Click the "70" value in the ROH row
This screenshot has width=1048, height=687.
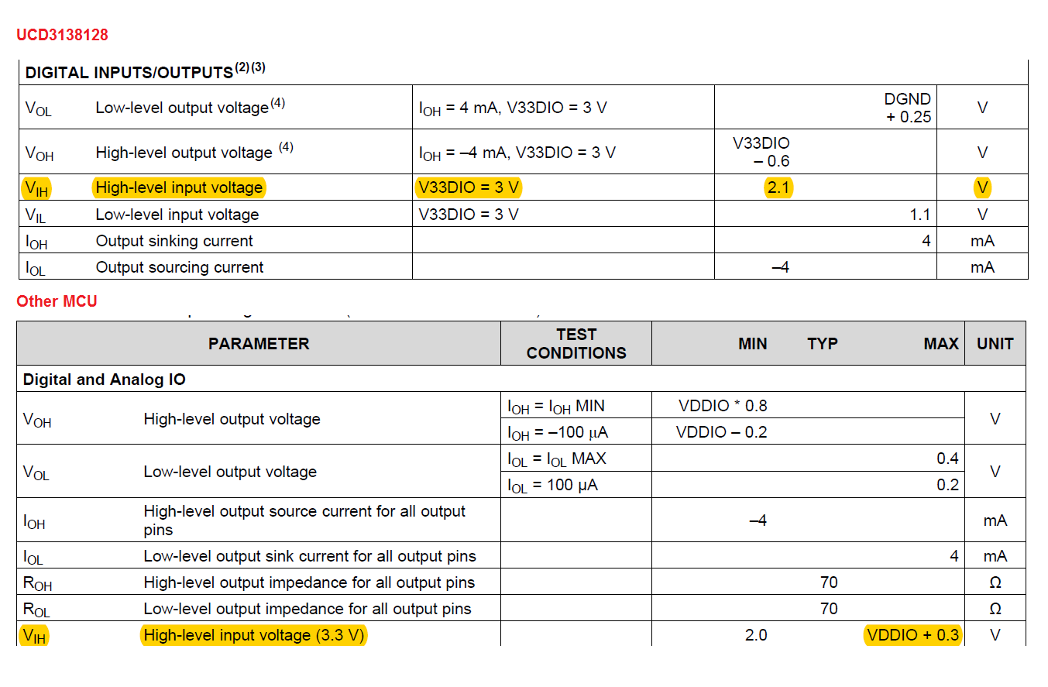[829, 582]
